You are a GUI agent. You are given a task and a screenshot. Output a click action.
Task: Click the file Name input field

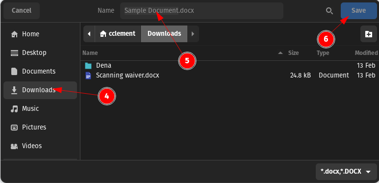coord(202,11)
